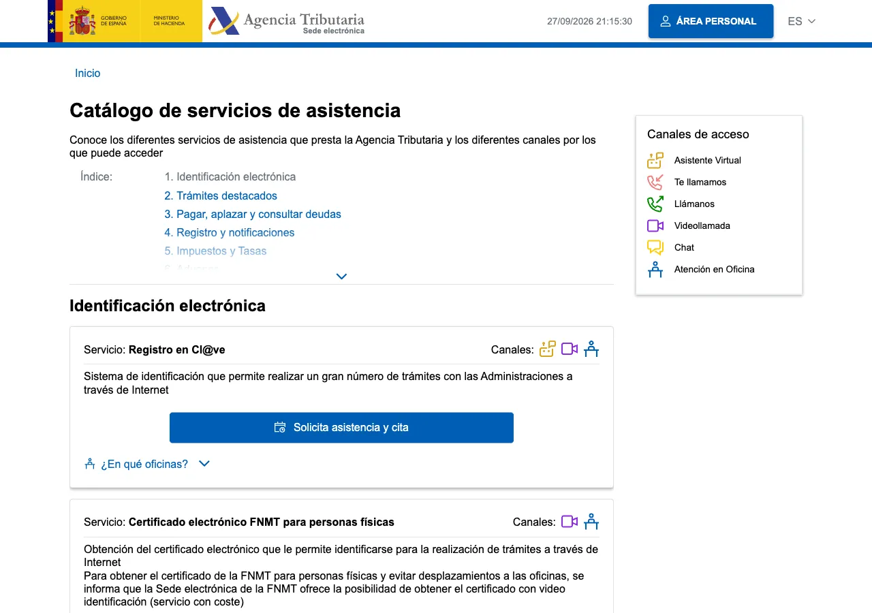
Task: Click the Chat label in Canales de acceso
Action: (685, 248)
